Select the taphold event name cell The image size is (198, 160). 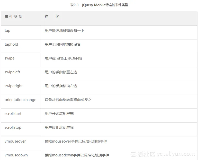click(x=21, y=46)
